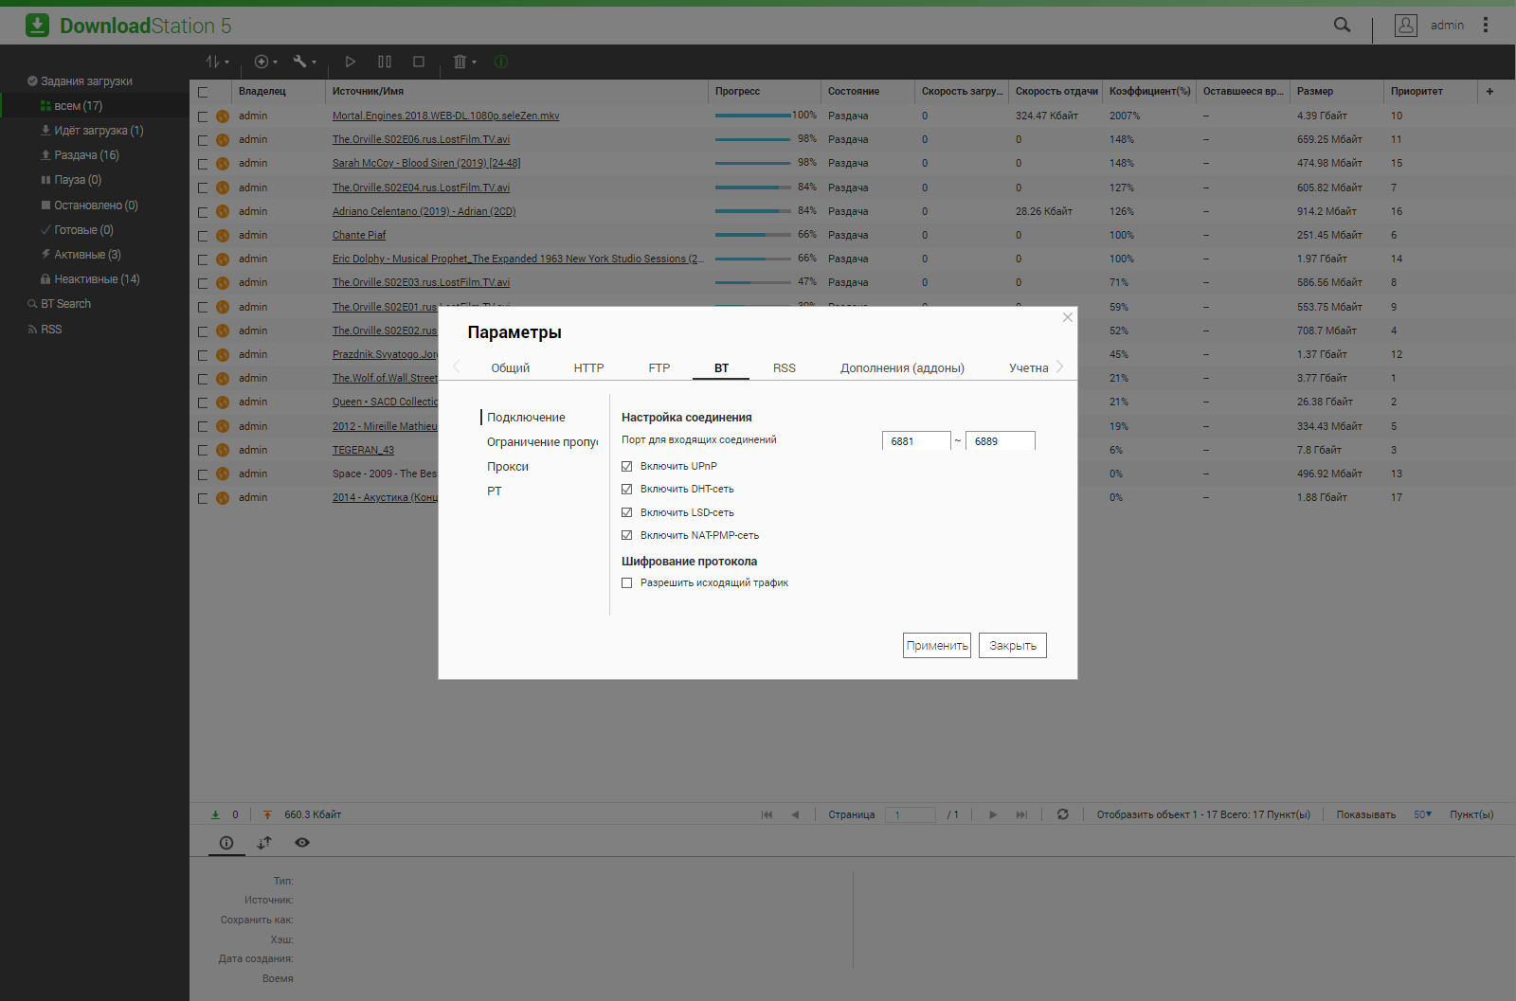Image resolution: width=1516 pixels, height=1001 pixels.
Task: Open the transfer details arrows tab icon
Action: 264,842
